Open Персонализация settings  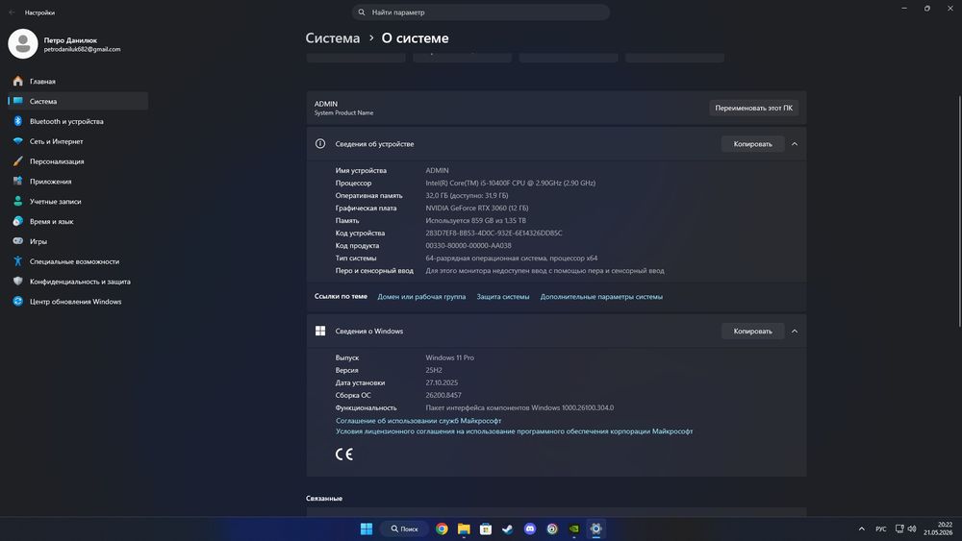click(78, 161)
